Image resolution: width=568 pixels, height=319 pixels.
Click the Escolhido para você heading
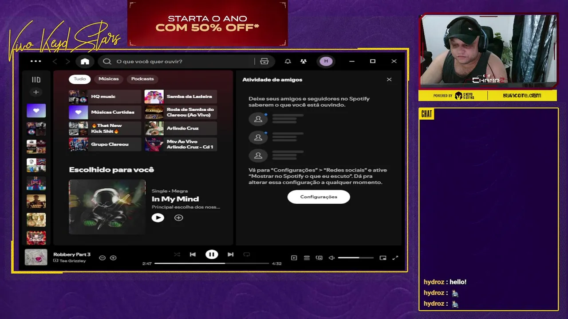(111, 170)
